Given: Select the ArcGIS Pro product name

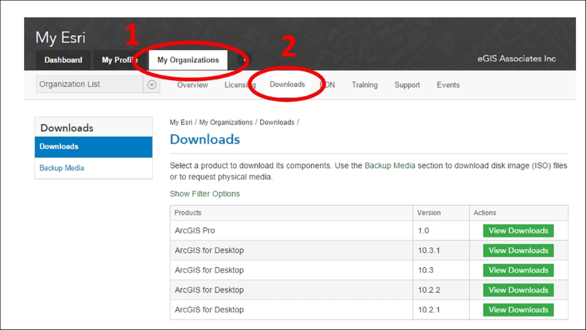Looking at the screenshot, I should pos(195,230).
